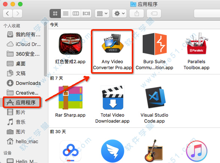Open 我的所有… in the sidebar
Viewport: 220px width, 163px height.
click(x=24, y=34)
